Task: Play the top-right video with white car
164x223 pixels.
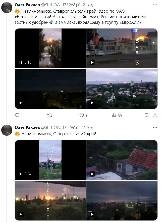Action: tap(92, 62)
